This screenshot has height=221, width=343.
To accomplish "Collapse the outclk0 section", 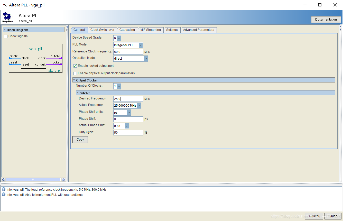I will pos(78,93).
